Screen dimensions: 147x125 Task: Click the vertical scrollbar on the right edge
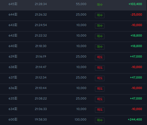(147, 12)
